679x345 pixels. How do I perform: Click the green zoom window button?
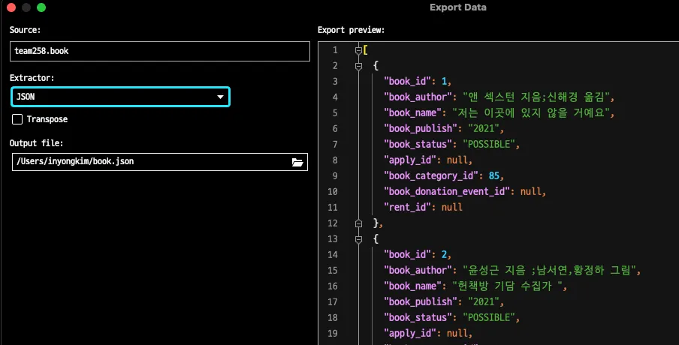pos(41,7)
